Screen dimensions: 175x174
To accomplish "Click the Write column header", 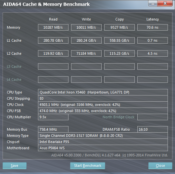I will tap(86, 19).
